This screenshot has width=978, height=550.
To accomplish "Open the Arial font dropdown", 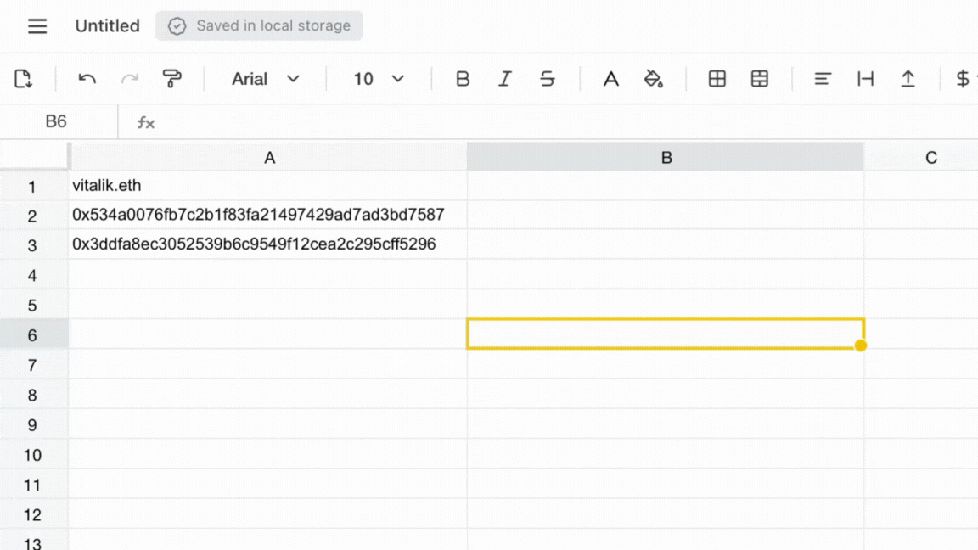I will click(263, 78).
